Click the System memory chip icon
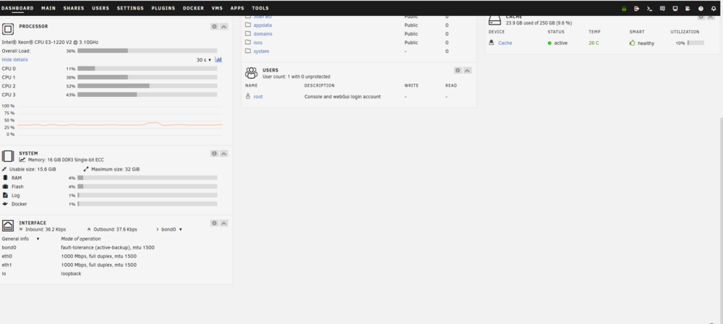 [x=8, y=155]
